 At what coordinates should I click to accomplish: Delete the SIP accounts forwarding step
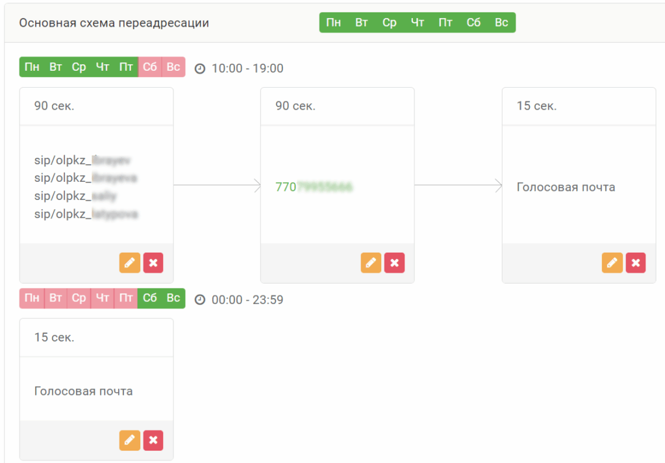click(153, 263)
